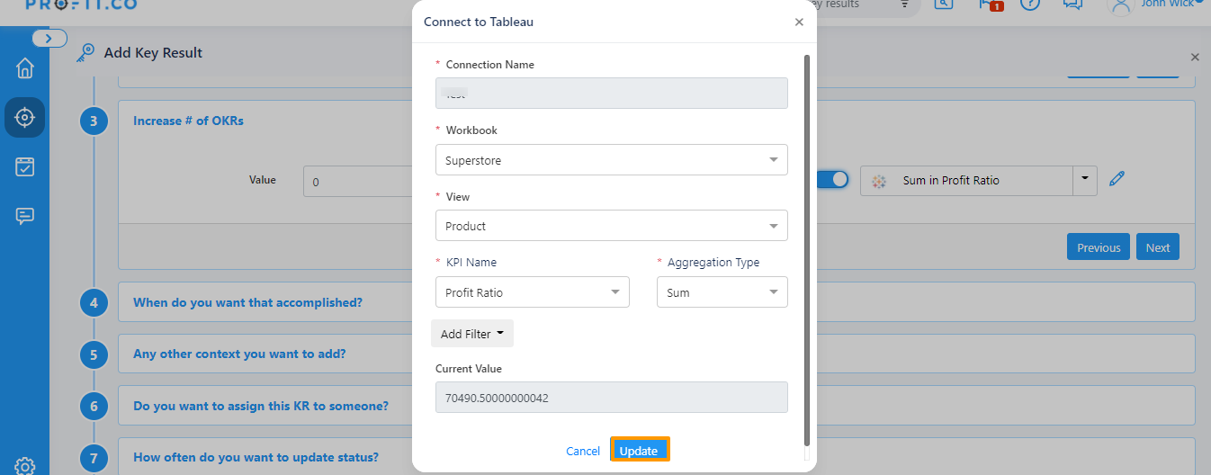The width and height of the screenshot is (1211, 475).
Task: Click the search filter icon in search bar
Action: pos(904,4)
